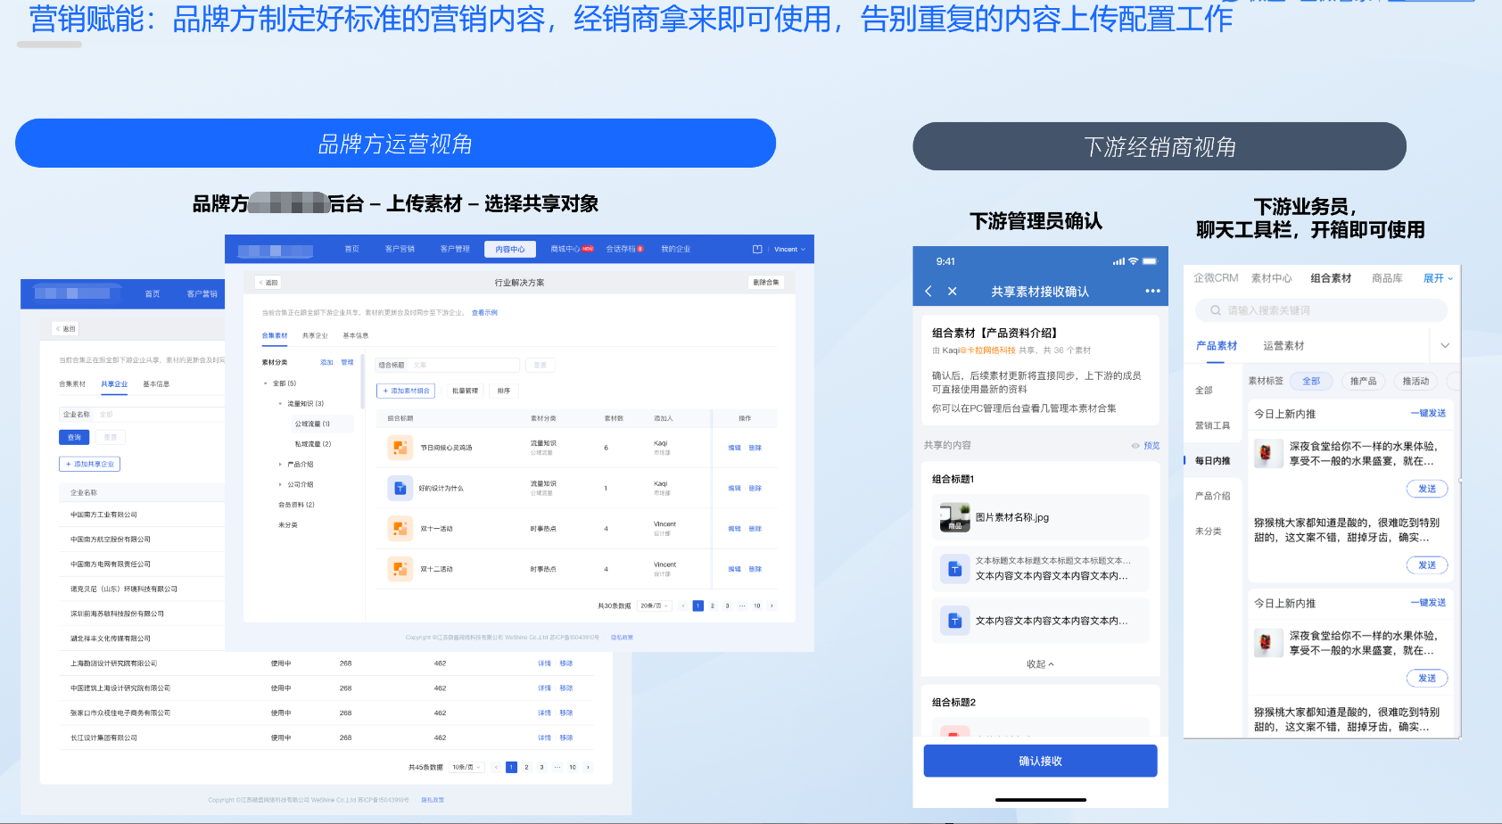Click the blue text icon of 好的设计为什么
The width and height of the screenshot is (1502, 824).
[x=400, y=488]
